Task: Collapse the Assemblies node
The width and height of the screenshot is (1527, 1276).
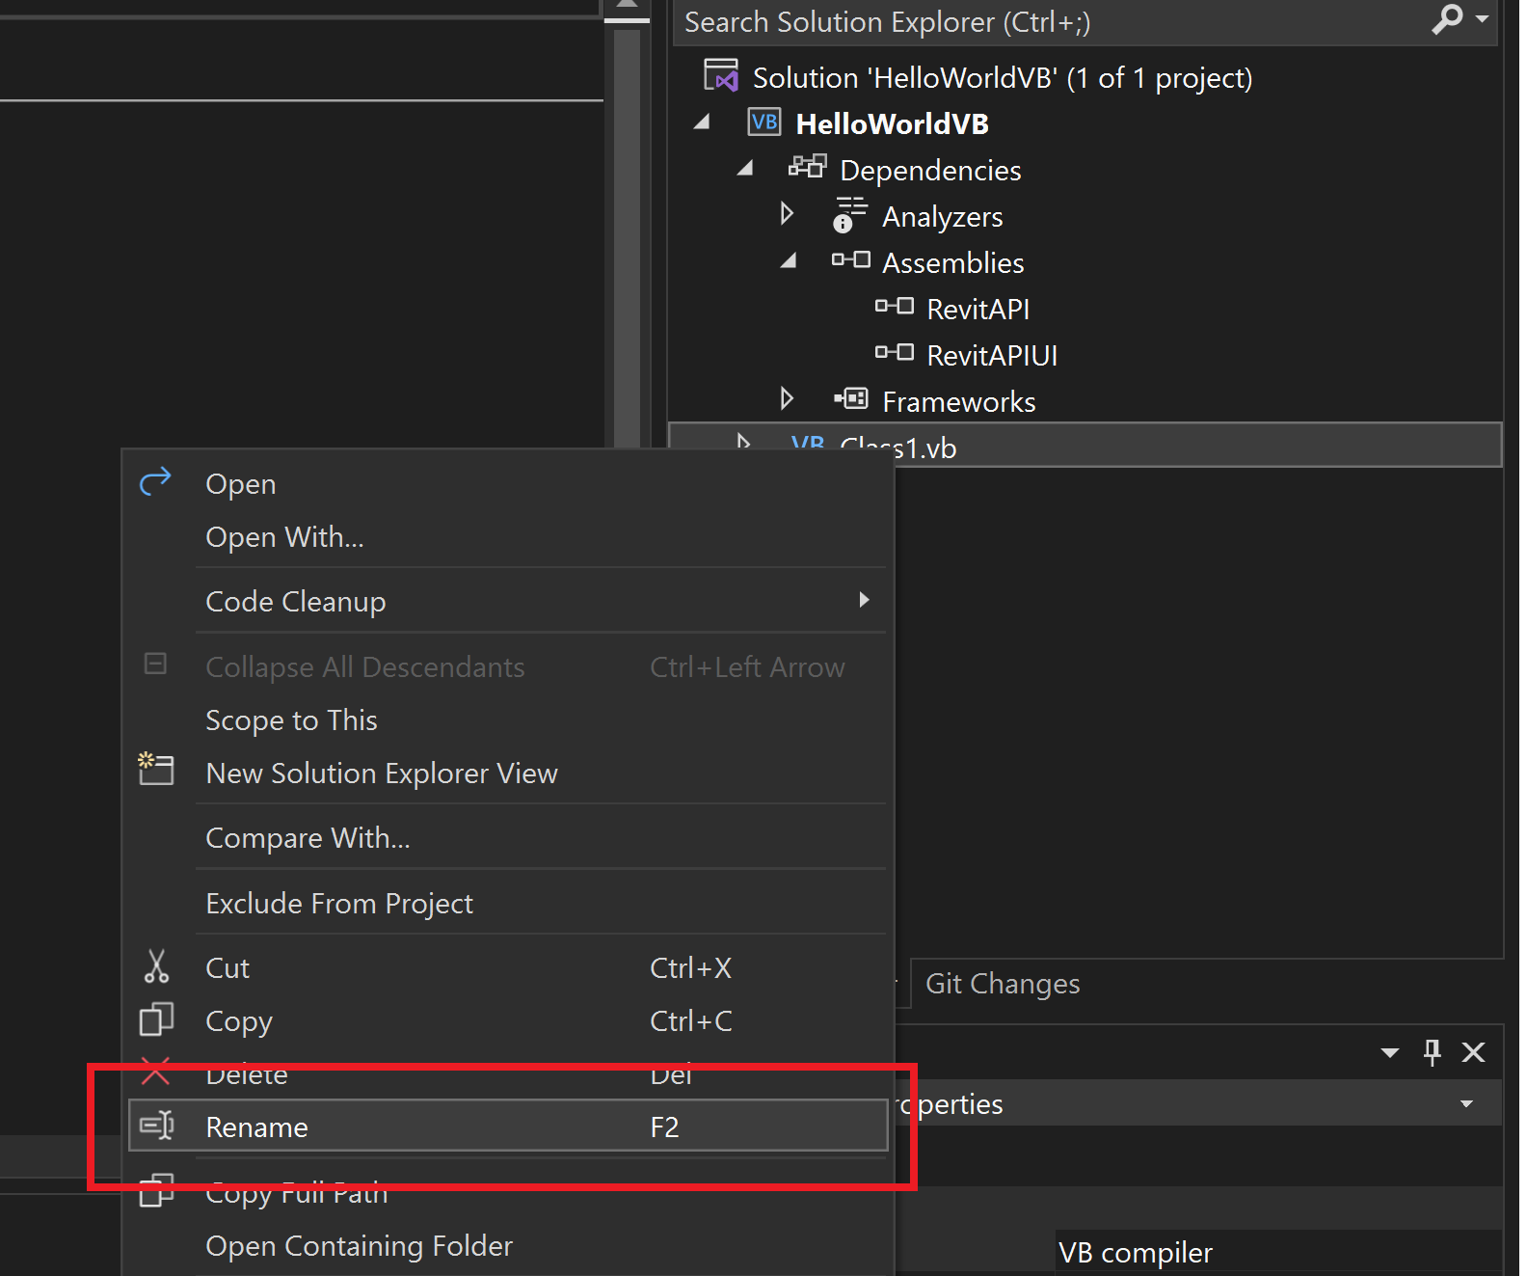Action: 788,260
